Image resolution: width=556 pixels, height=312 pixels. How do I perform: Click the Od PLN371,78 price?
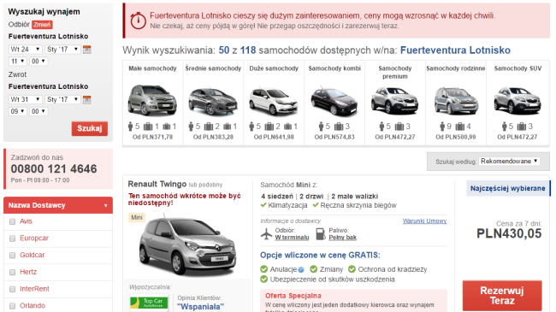coord(152,138)
